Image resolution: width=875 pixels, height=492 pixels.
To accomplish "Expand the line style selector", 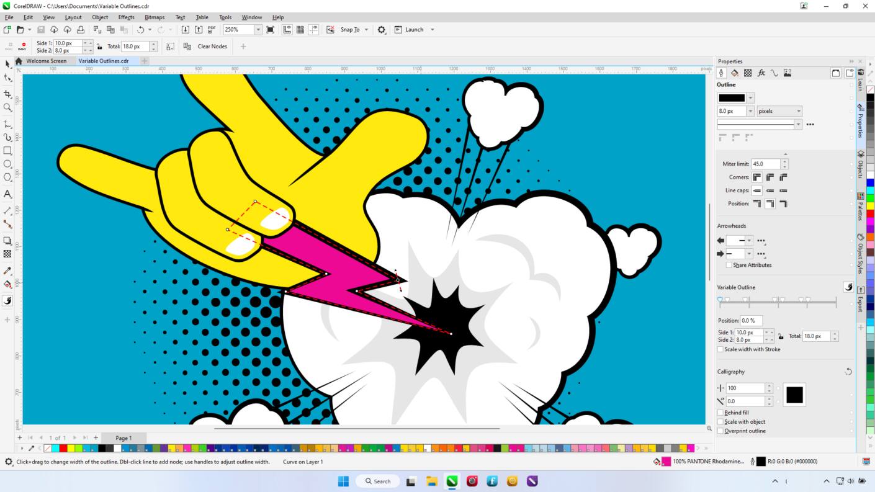I will click(799, 123).
